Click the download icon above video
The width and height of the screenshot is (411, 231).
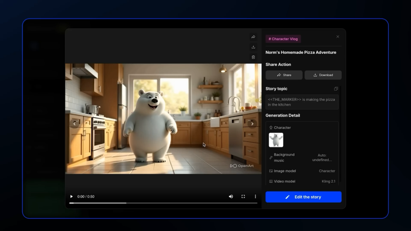point(253,47)
